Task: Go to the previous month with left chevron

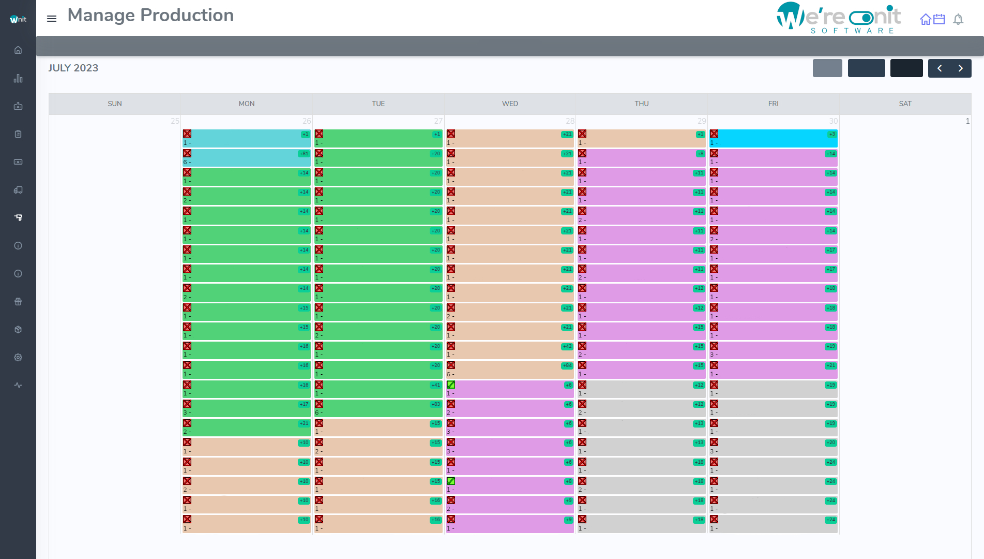Action: (939, 68)
